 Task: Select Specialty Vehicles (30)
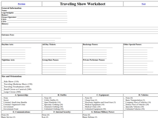pos(134,107)
